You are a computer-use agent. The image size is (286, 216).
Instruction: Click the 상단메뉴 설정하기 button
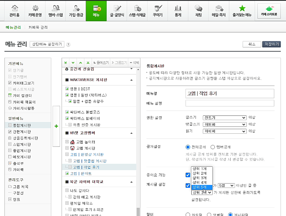click(47, 44)
